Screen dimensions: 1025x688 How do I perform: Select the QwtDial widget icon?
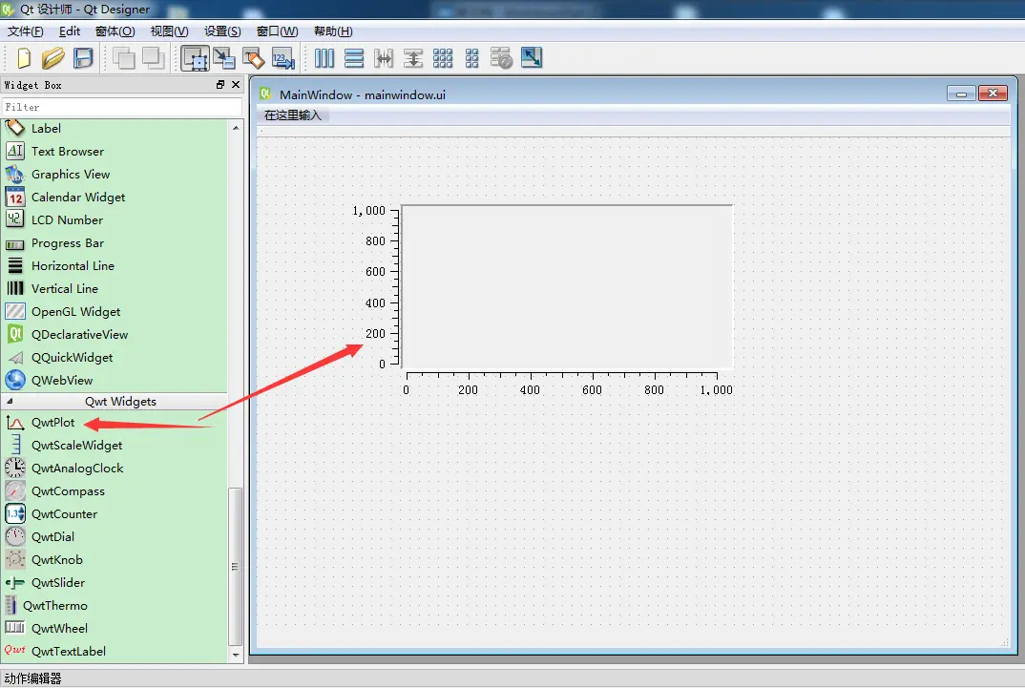(15, 536)
